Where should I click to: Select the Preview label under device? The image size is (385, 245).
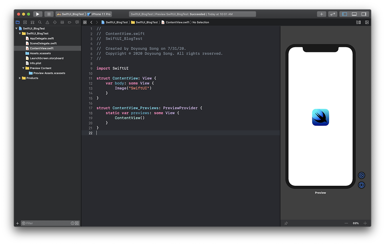(x=320, y=193)
